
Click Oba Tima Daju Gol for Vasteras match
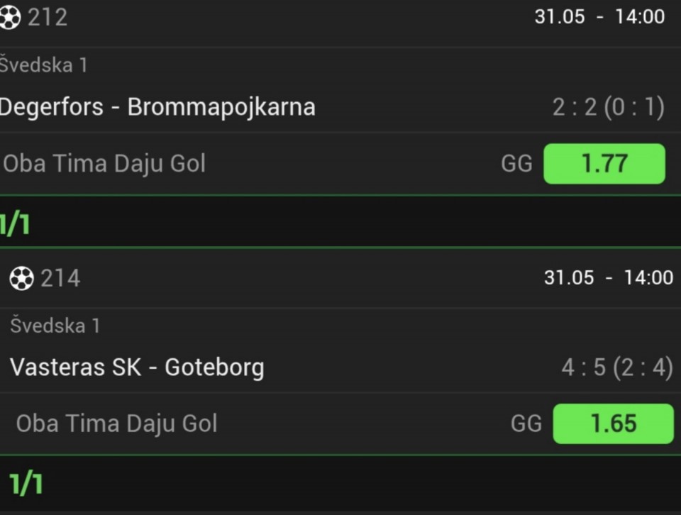click(x=116, y=423)
